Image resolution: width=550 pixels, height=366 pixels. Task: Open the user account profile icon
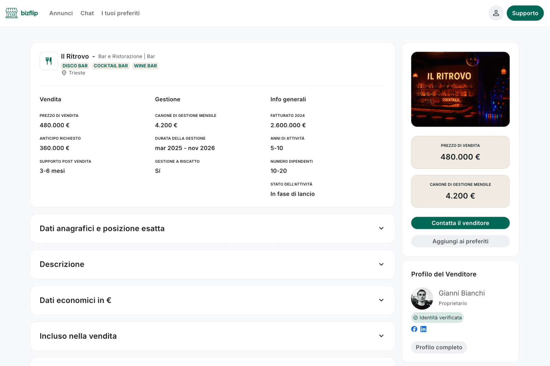pos(496,13)
